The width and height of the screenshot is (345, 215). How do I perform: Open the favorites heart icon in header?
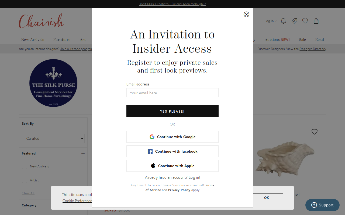(x=305, y=21)
